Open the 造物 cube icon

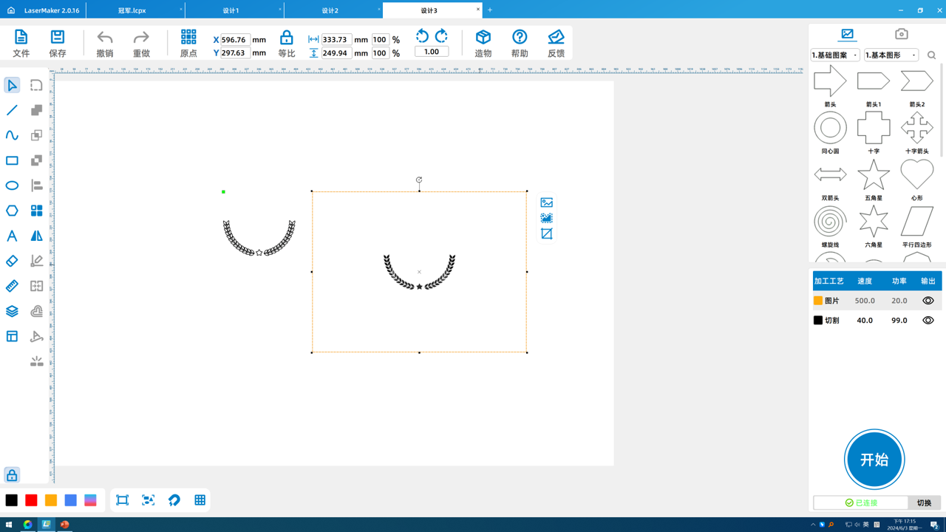coord(483,43)
